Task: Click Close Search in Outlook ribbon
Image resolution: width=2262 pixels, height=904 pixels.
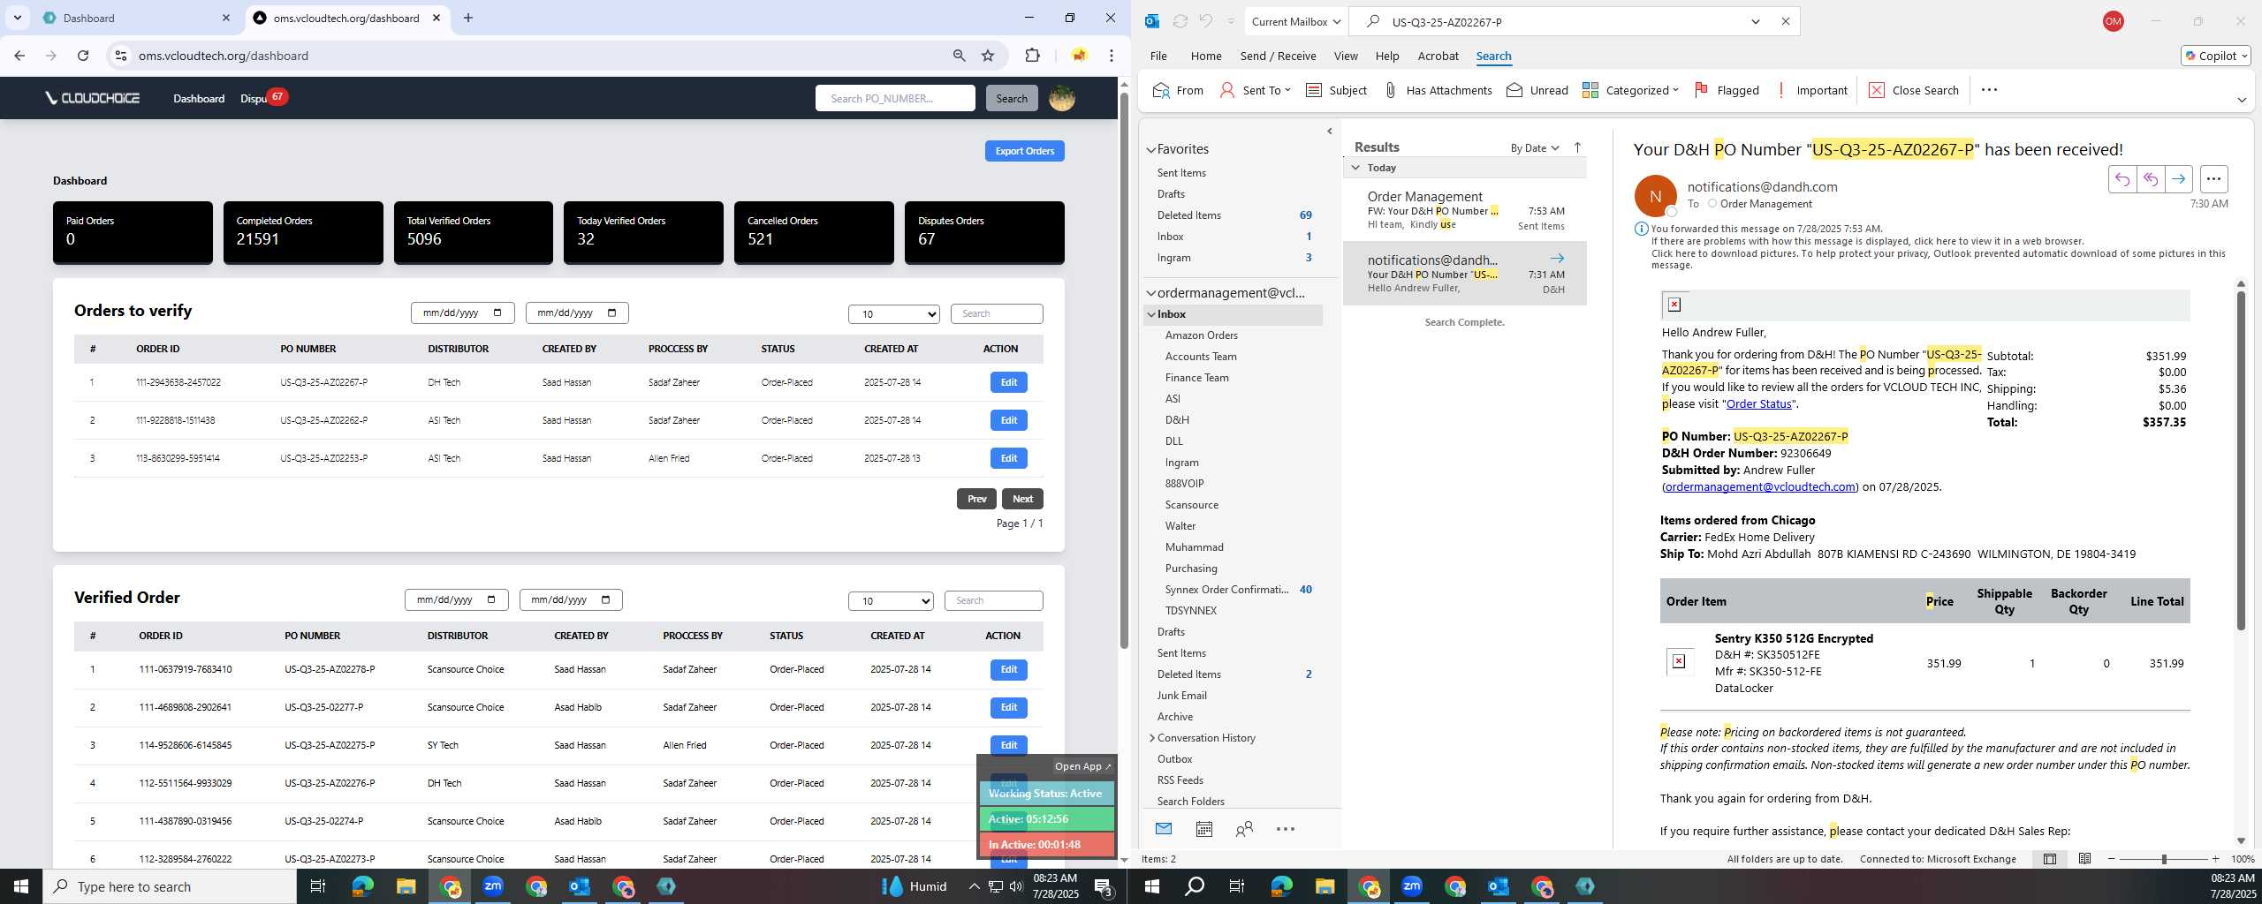Action: 1914,90
